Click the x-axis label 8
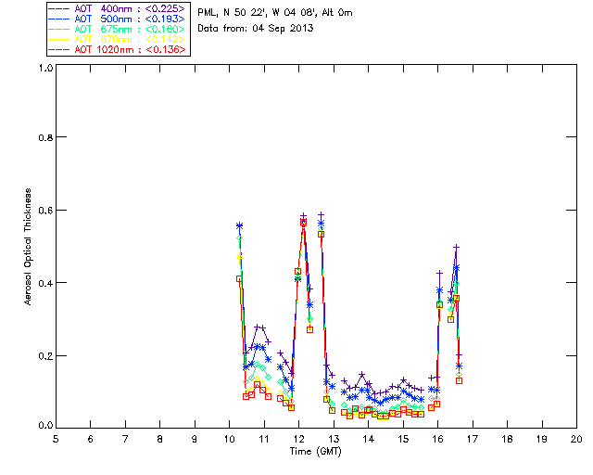Image resolution: width=593 pixels, height=475 pixels. [160, 439]
